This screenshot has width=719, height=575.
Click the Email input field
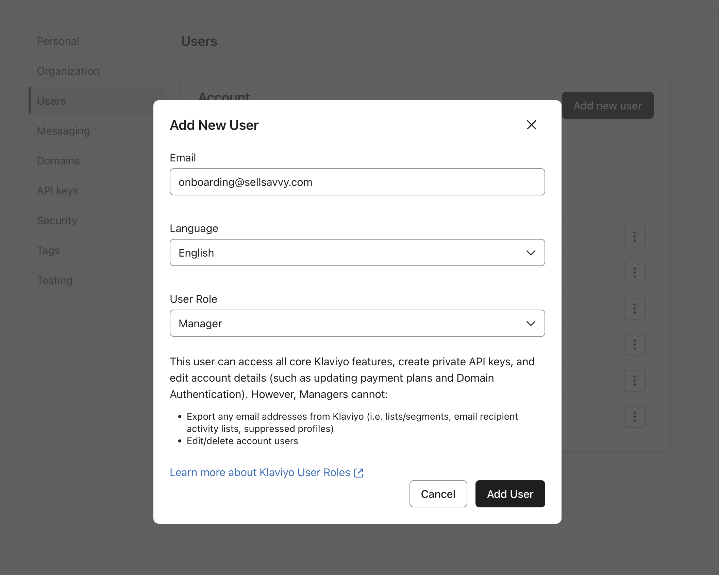click(357, 182)
